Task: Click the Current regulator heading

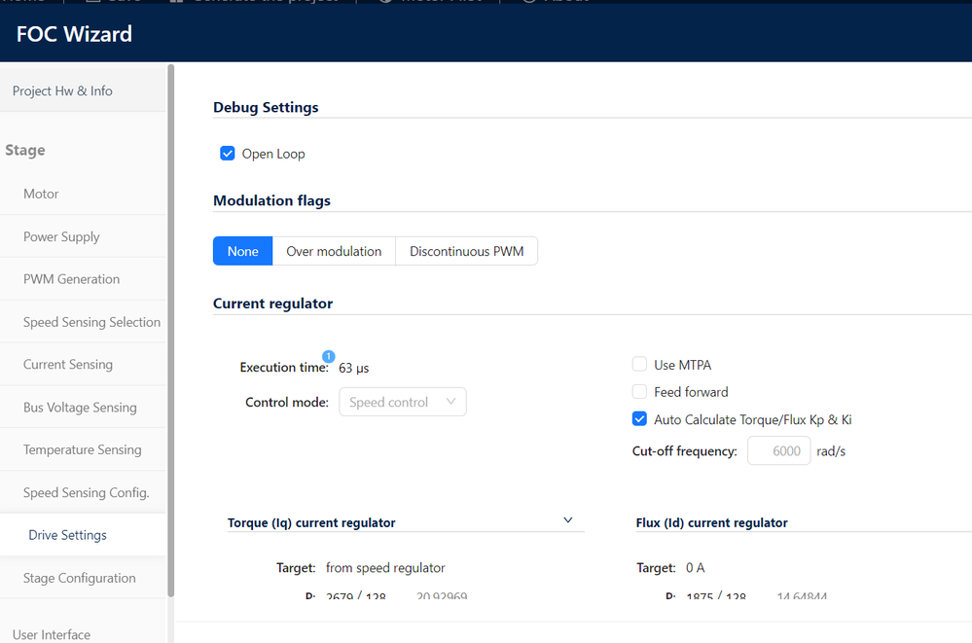Action: [x=272, y=304]
